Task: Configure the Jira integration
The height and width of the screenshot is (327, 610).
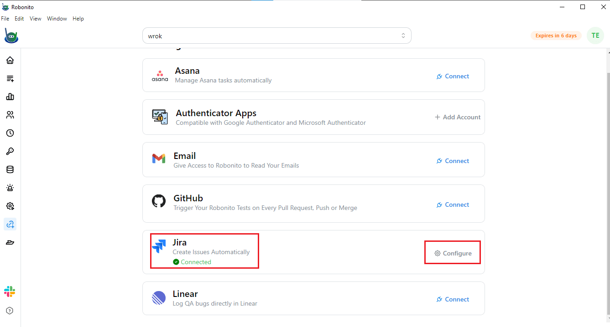Action: tap(453, 253)
